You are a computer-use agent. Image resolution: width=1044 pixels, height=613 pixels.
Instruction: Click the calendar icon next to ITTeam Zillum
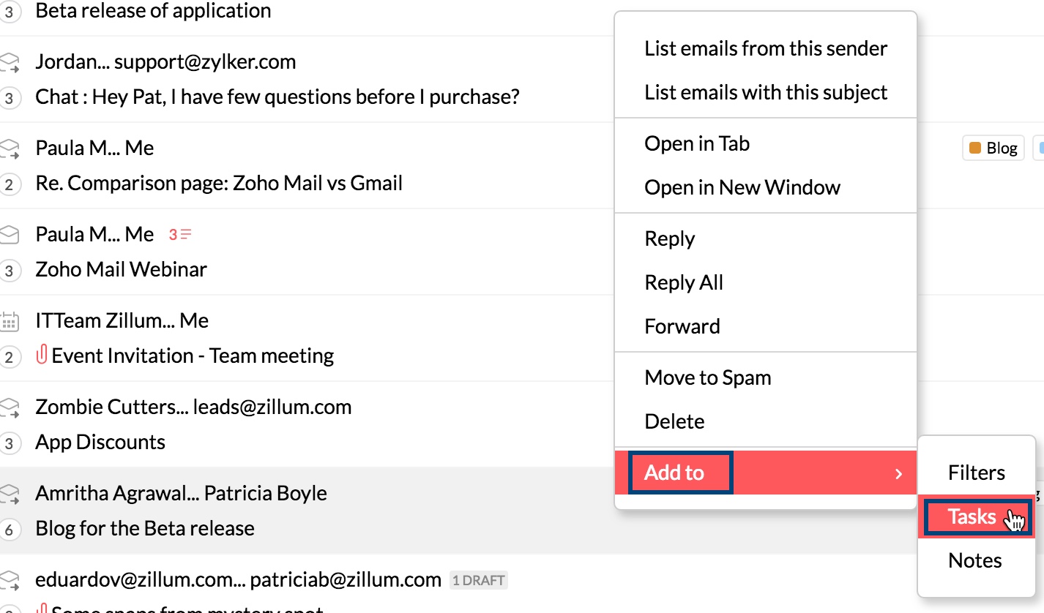click(x=9, y=321)
